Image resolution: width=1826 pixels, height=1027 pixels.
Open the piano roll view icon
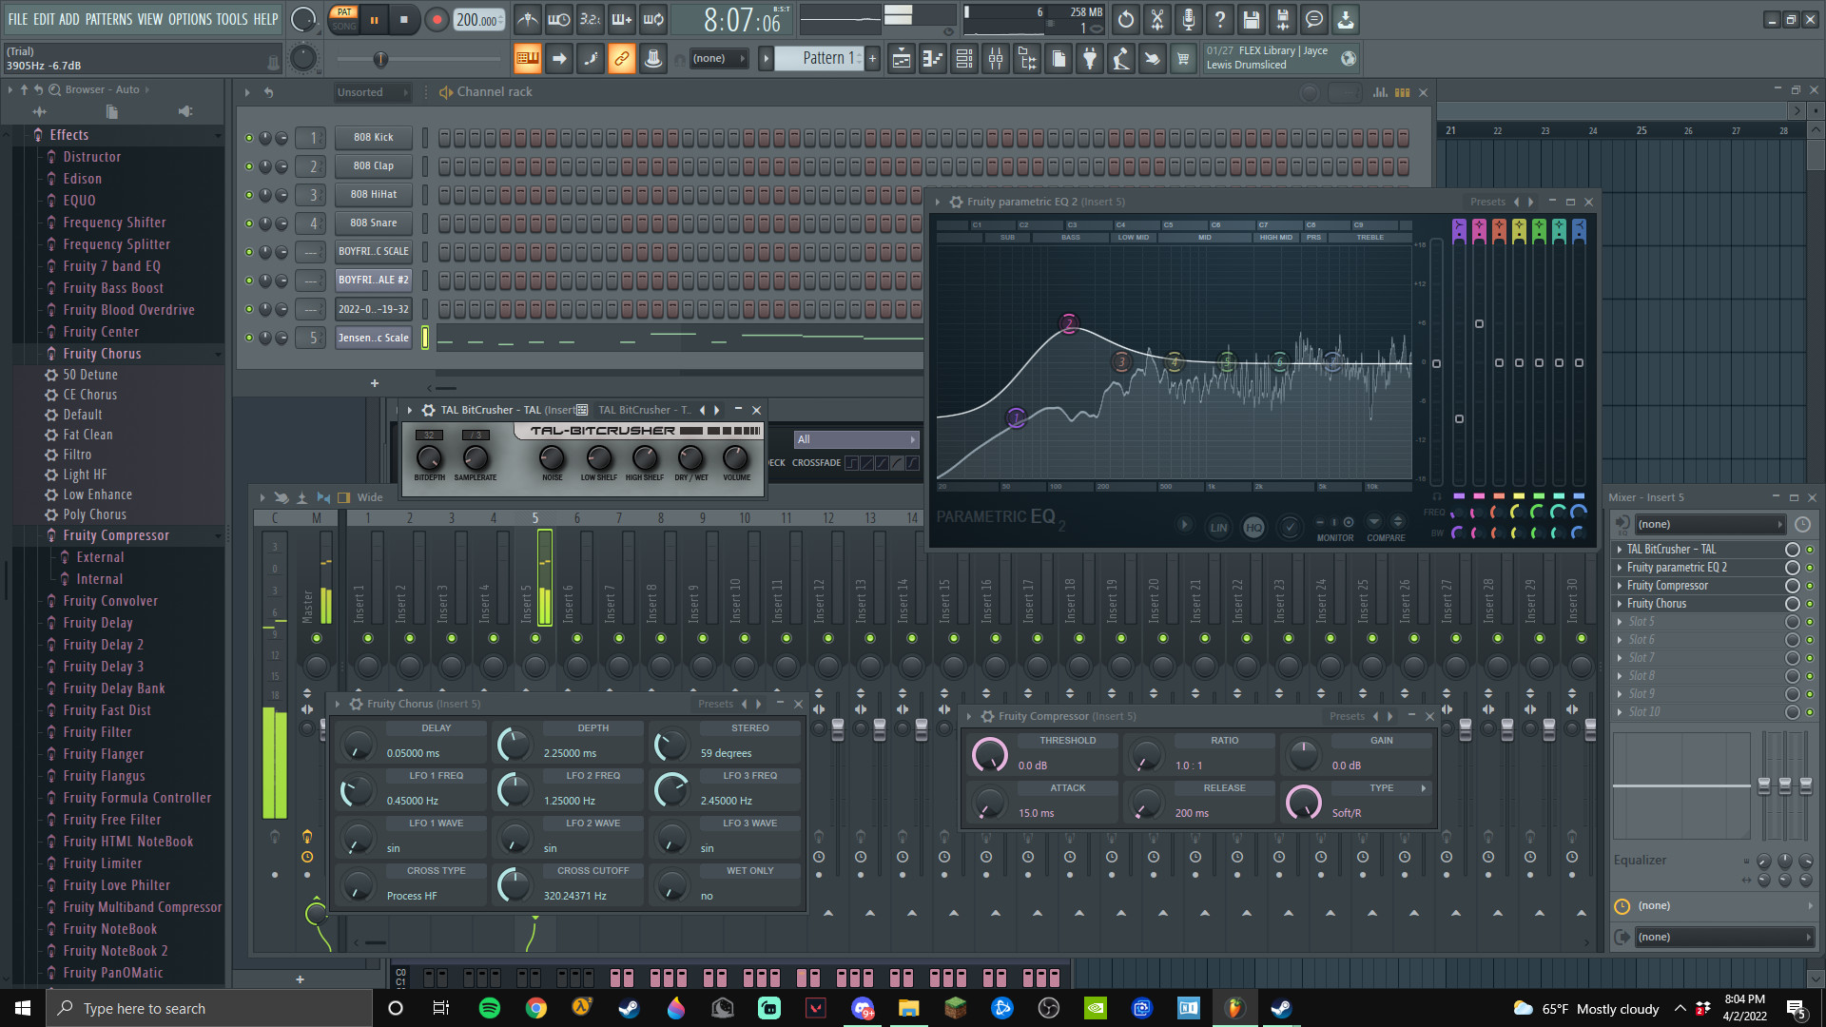tap(933, 59)
